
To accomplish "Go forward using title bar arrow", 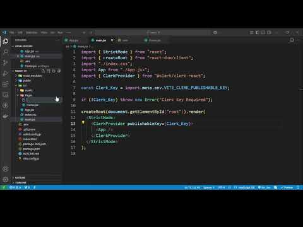I will [x=91, y=33].
